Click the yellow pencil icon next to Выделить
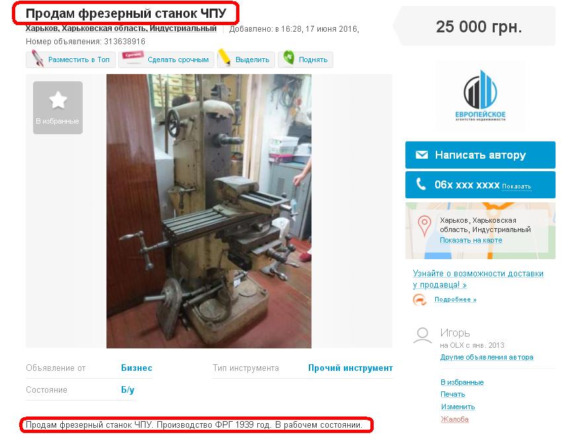The image size is (582, 437). tap(224, 58)
